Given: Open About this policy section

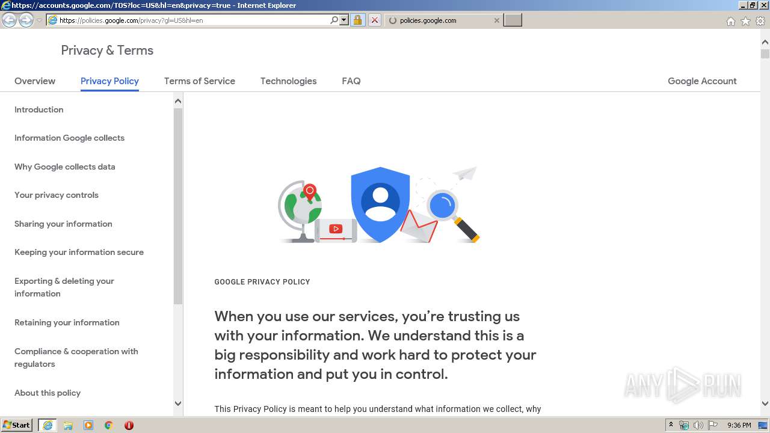Looking at the screenshot, I should tap(48, 393).
